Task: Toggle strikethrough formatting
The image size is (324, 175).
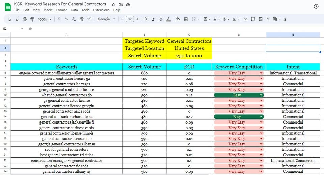Action: pos(161,19)
